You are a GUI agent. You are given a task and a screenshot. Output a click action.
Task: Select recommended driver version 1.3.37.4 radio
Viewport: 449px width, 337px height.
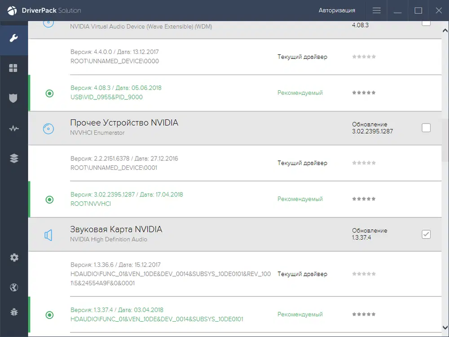[50, 315]
